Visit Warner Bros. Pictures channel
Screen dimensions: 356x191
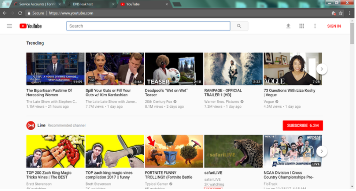[221, 102]
